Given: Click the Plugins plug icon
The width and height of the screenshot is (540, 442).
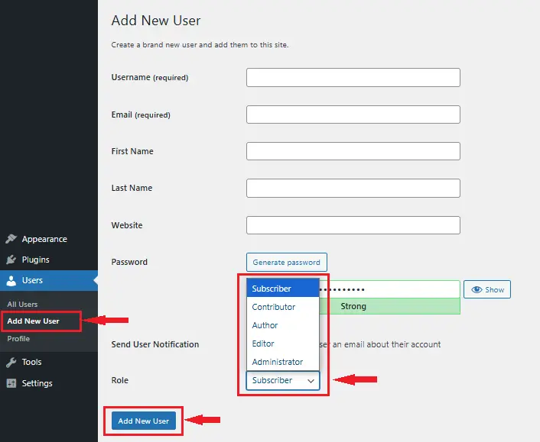Looking at the screenshot, I should coord(11,260).
